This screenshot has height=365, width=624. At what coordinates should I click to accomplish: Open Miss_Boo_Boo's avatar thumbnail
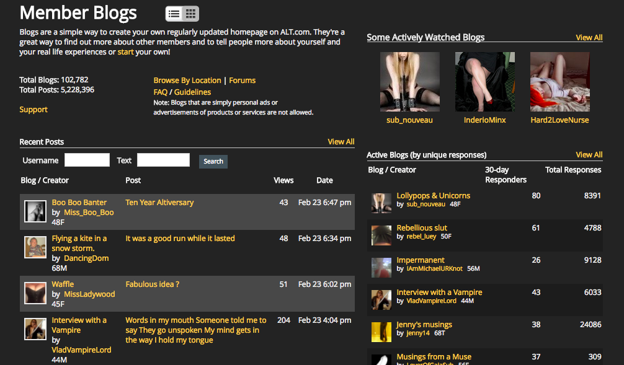tap(35, 211)
